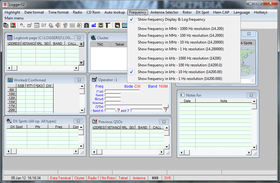Click the Antenna status bar entry
280x183 pixels.
click(x=139, y=178)
